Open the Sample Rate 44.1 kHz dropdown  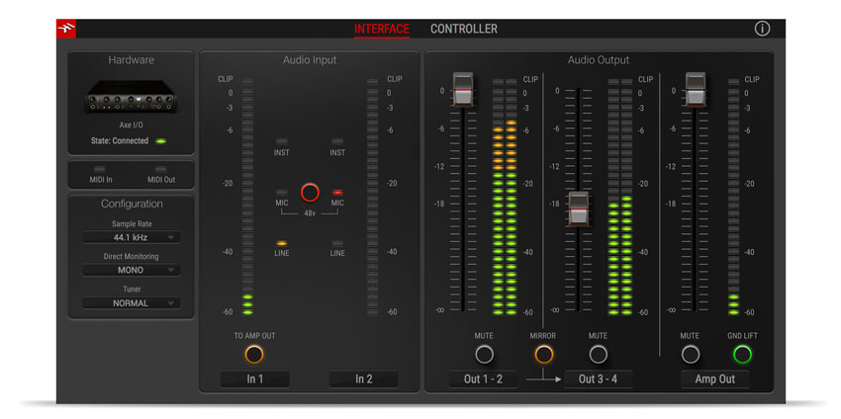132,237
